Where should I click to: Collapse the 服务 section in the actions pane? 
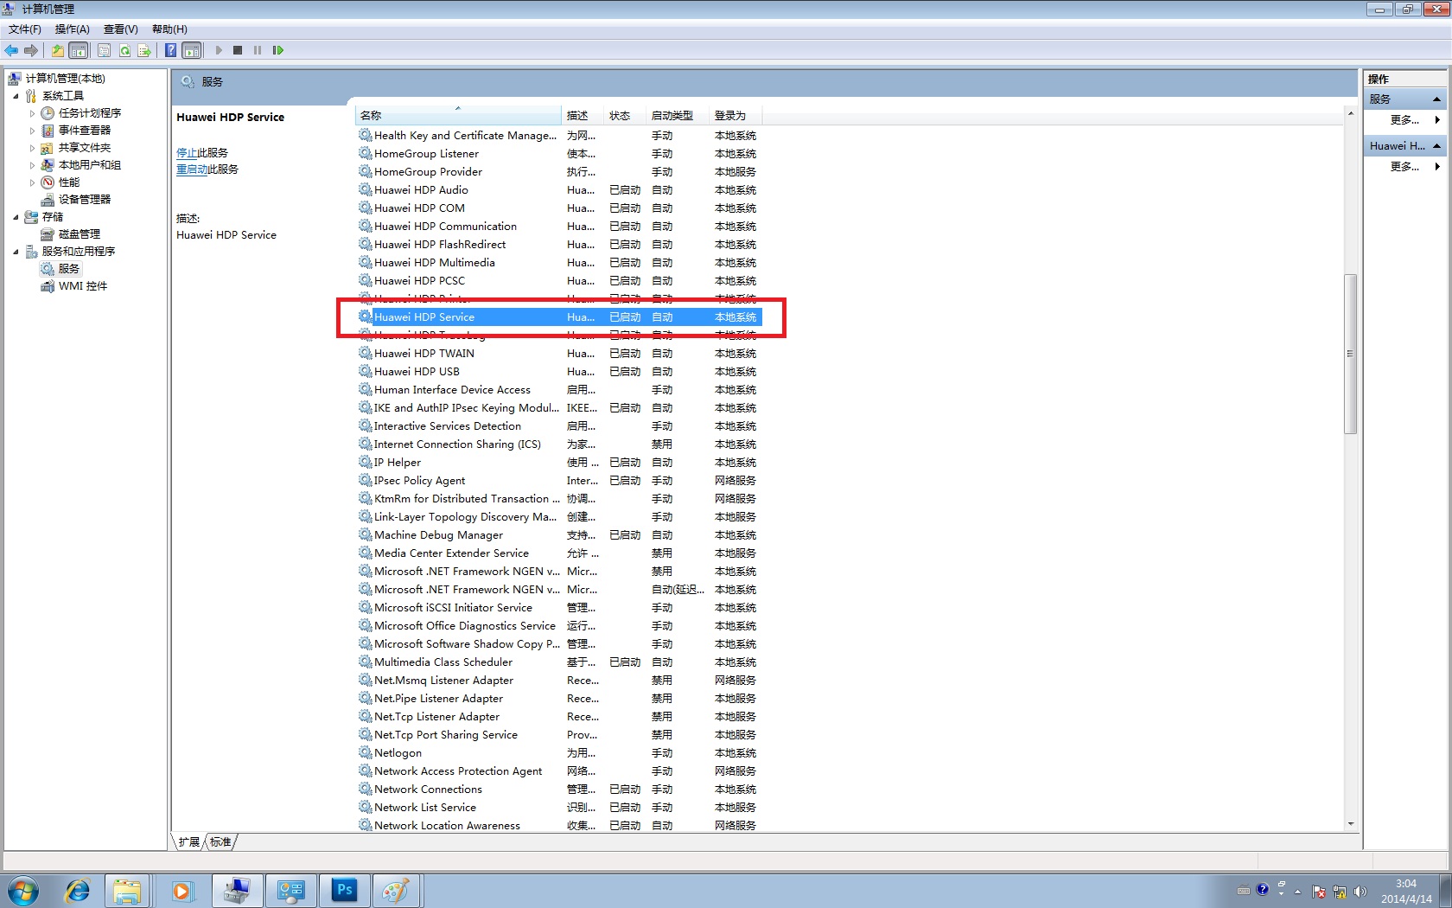point(1436,99)
